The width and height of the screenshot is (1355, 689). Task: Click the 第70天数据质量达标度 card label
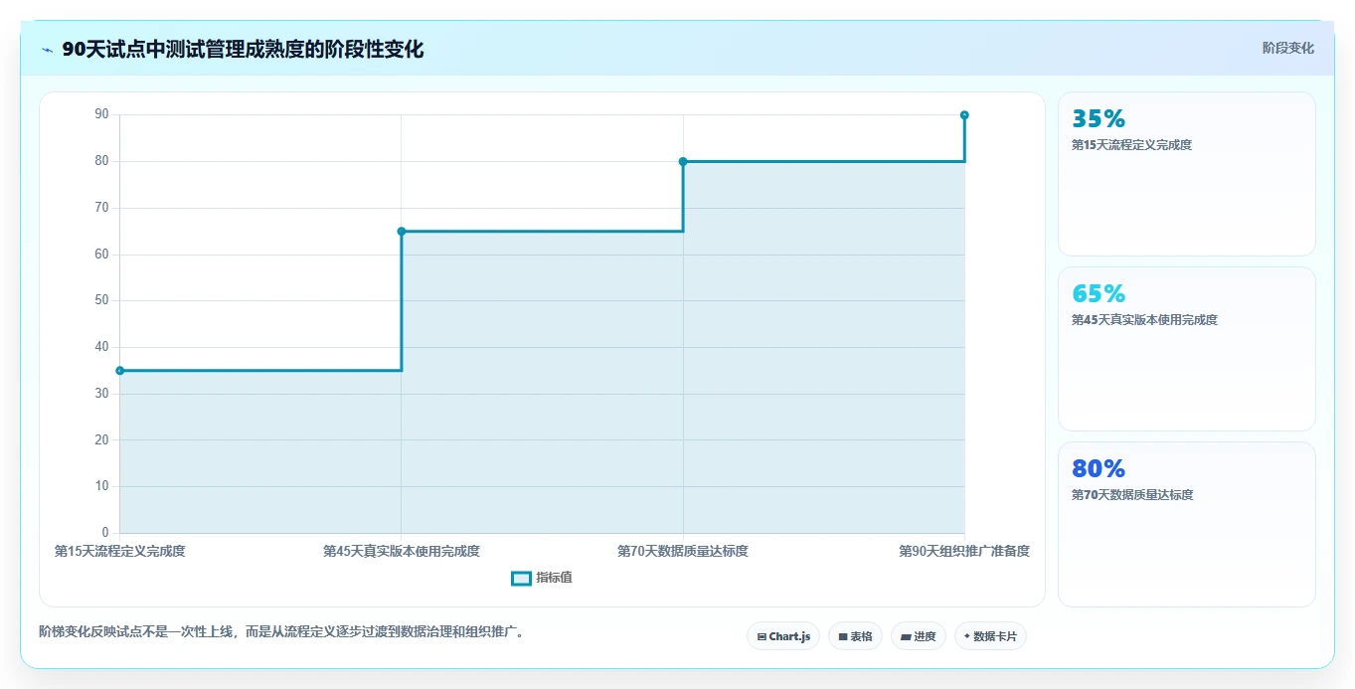tap(1132, 495)
